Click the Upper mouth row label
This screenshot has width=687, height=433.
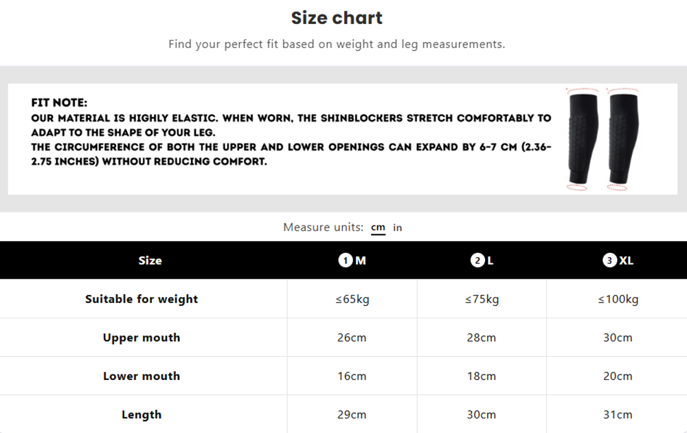[x=142, y=337]
